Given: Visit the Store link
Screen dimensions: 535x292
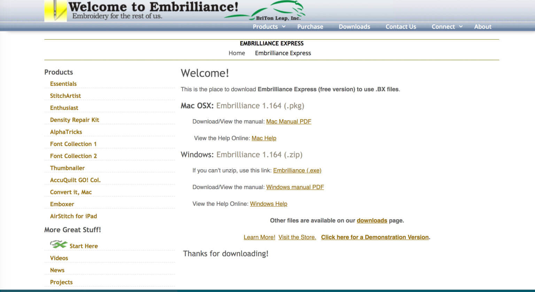Looking at the screenshot, I should [x=297, y=237].
